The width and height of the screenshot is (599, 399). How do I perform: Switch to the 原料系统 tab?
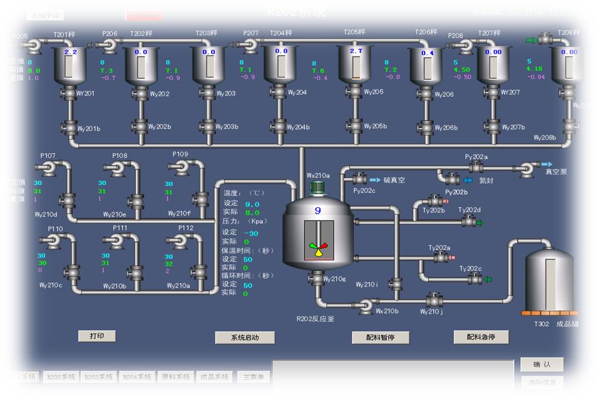[x=175, y=377]
